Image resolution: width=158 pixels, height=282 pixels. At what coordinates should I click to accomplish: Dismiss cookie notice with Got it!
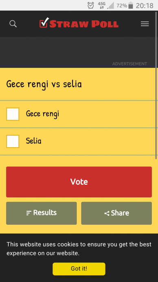(79, 269)
